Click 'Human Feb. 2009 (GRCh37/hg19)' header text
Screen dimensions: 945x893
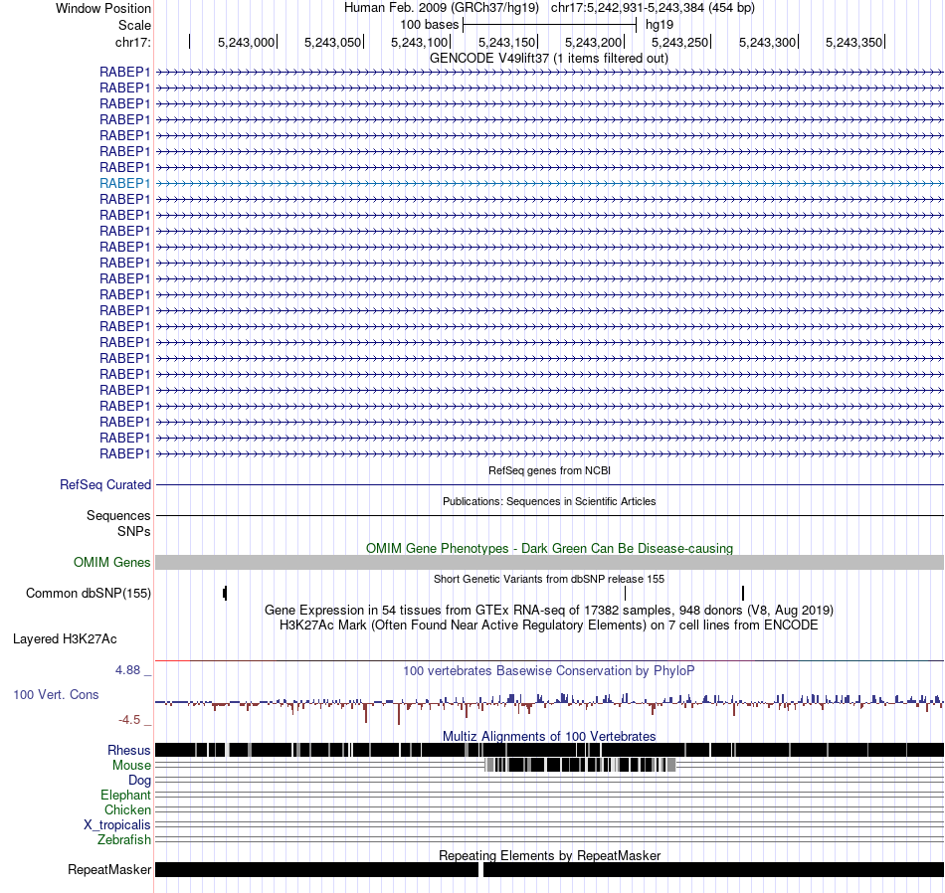(x=441, y=8)
